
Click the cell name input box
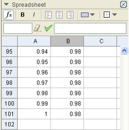point(18,28)
